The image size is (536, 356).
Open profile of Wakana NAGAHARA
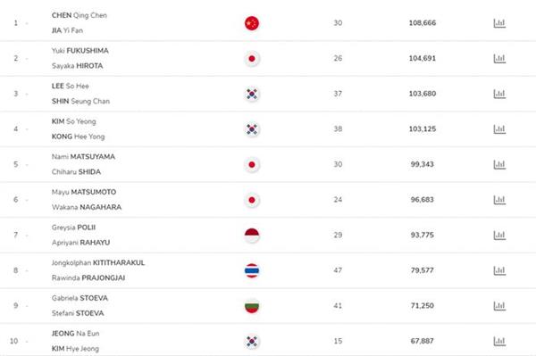point(87,207)
